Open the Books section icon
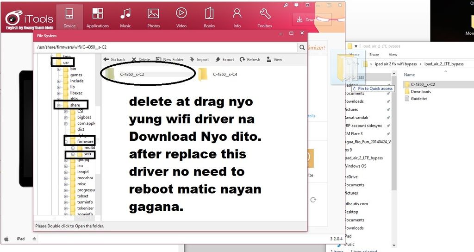 (x=209, y=17)
